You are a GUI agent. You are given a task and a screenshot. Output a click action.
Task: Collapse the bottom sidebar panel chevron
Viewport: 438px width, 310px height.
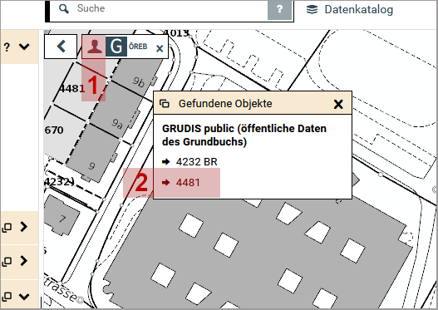point(24,297)
